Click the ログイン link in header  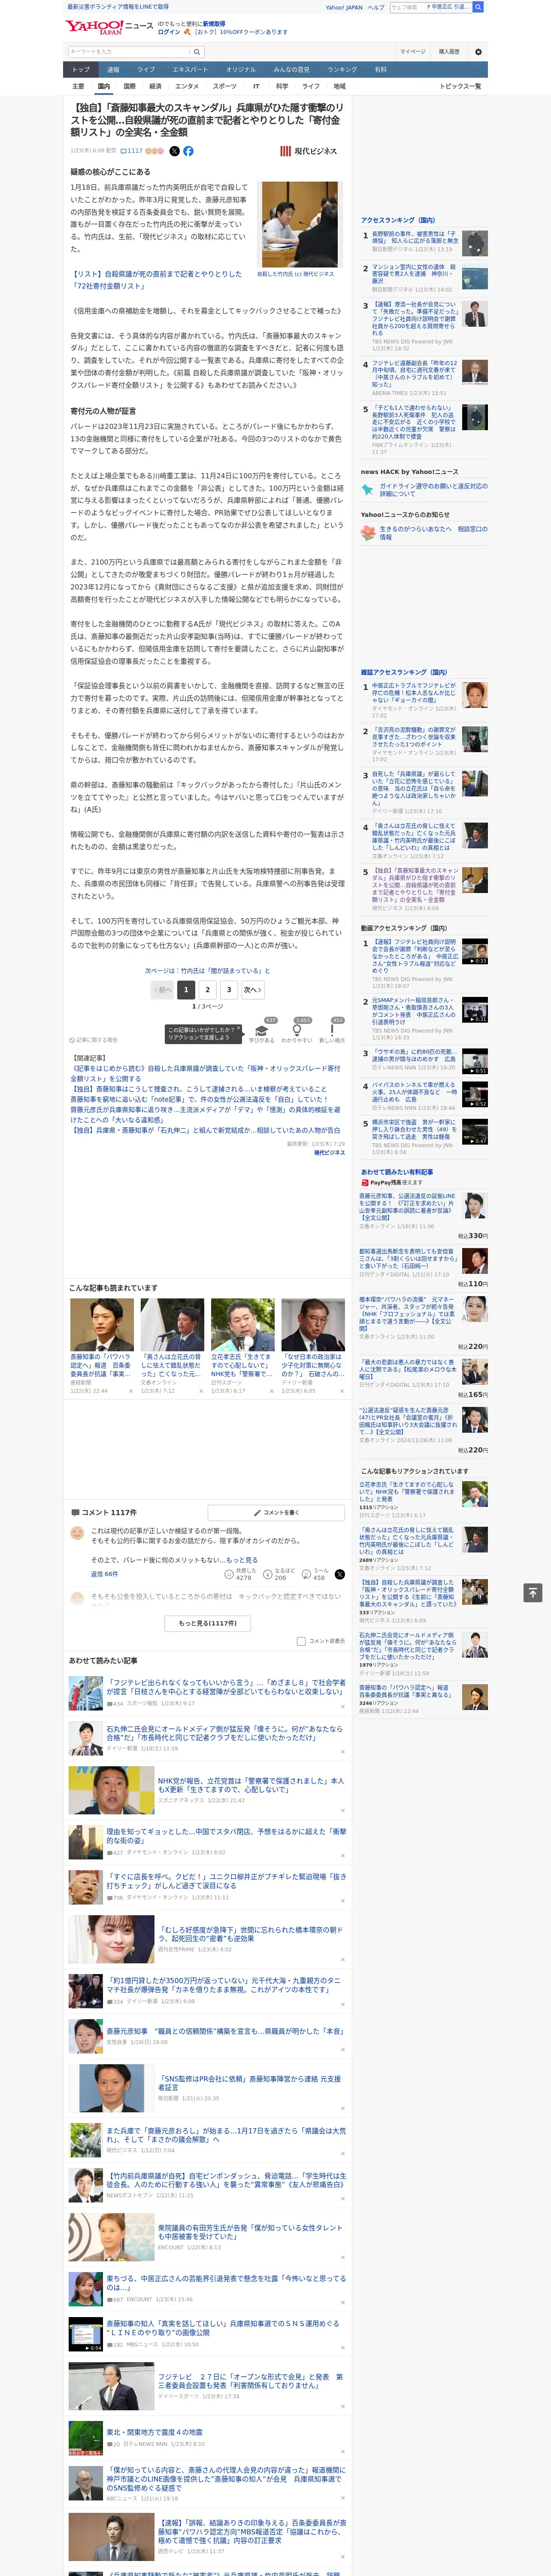click(169, 32)
